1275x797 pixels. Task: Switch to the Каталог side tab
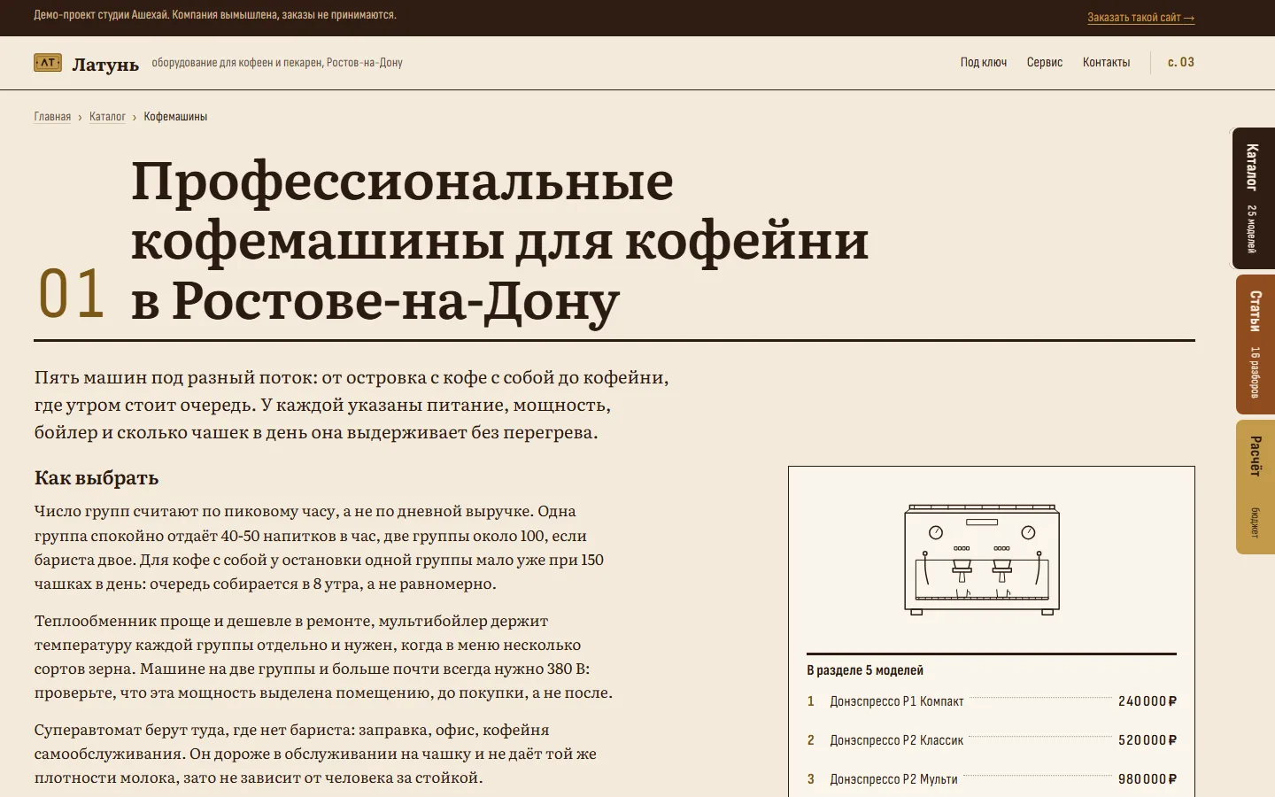1254,198
